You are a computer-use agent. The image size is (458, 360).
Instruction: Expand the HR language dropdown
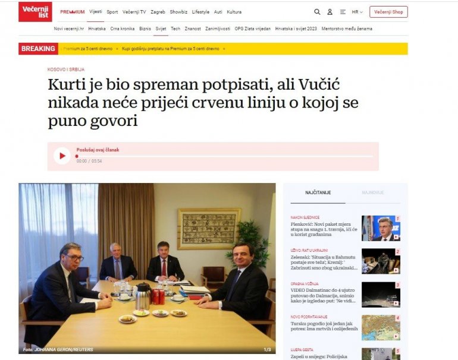(x=357, y=12)
